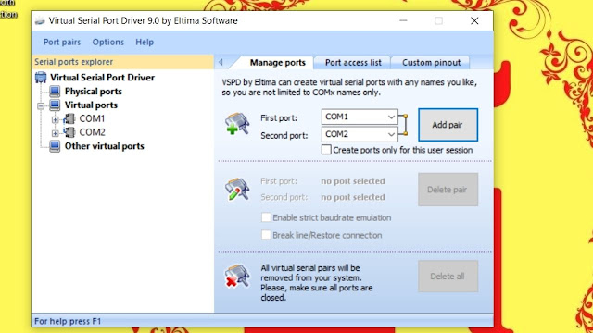Open the Port pairs menu
The height and width of the screenshot is (333, 593).
(62, 42)
